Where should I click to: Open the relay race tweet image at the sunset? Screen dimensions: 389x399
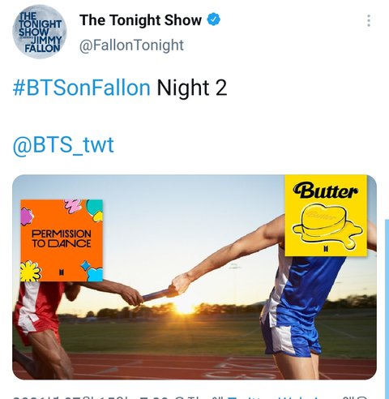click(x=194, y=277)
